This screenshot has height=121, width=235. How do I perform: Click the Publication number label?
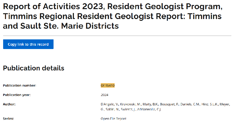point(20,85)
